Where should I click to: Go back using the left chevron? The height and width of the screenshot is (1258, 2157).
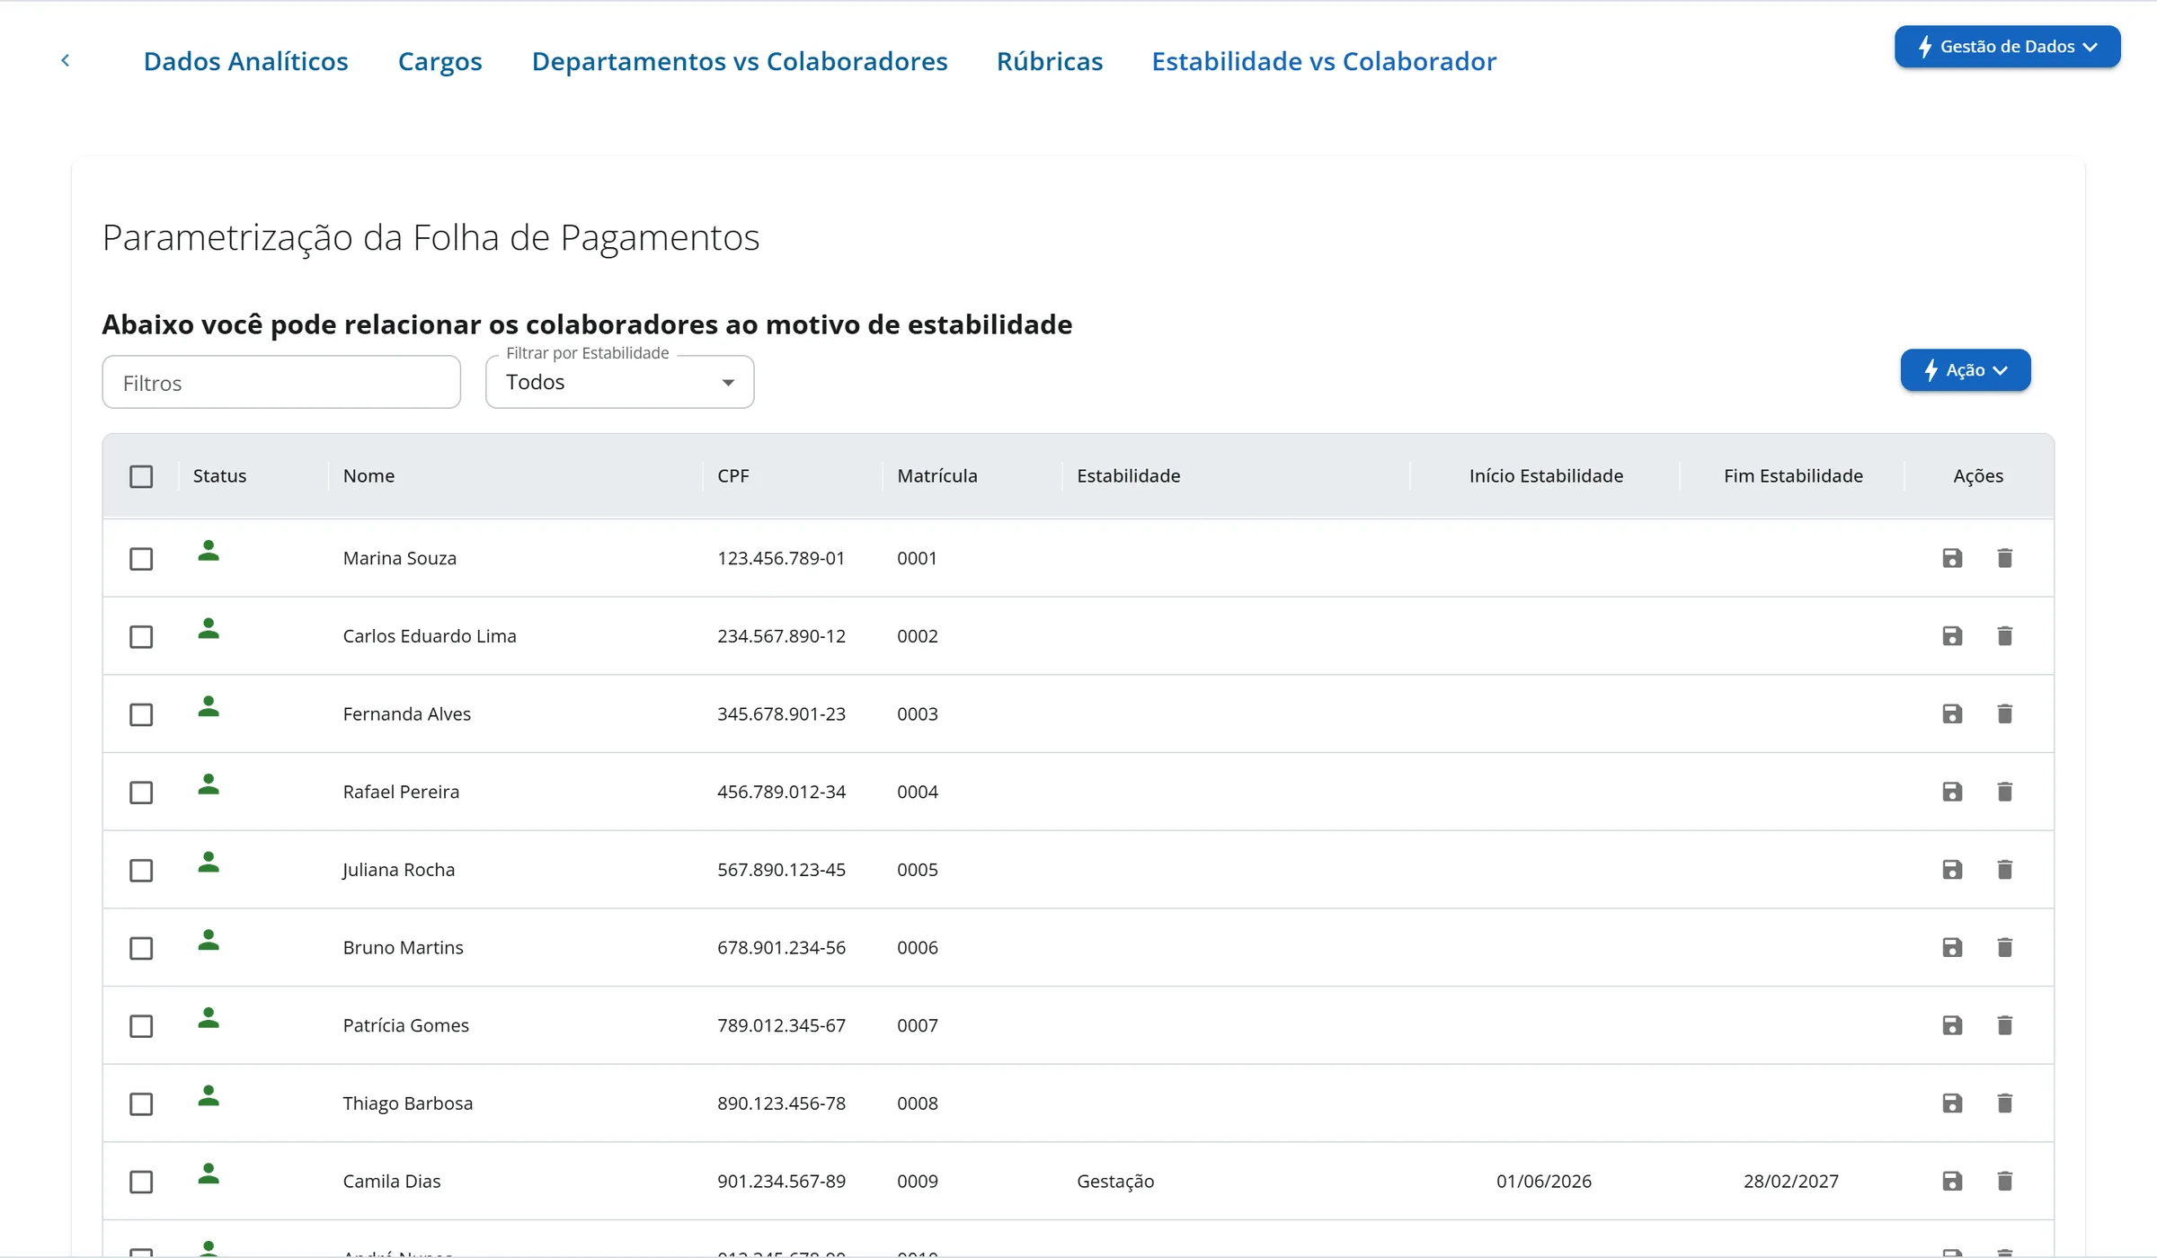66,60
